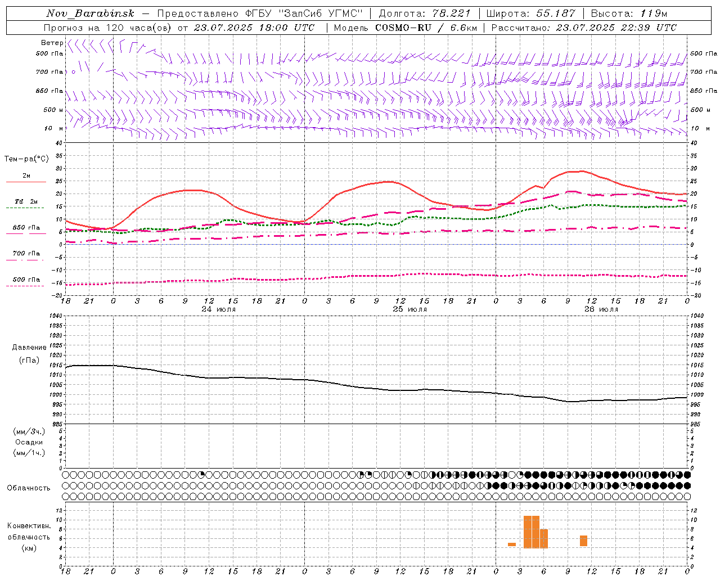This screenshot has height=576, width=720.
Task: Click the '(гПа)' pressure unit label
Action: pyautogui.click(x=29, y=360)
